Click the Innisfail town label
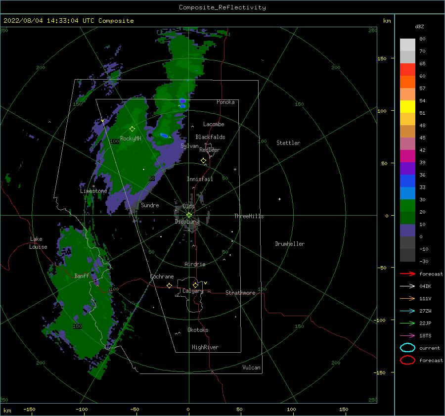Image resolution: width=445 pixels, height=416 pixels. [200, 179]
